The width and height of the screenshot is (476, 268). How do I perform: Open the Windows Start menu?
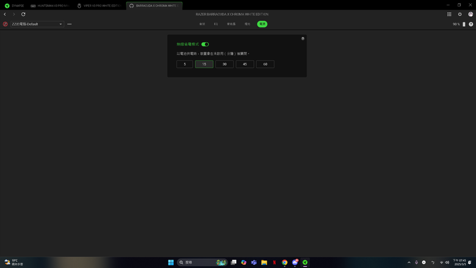171,263
